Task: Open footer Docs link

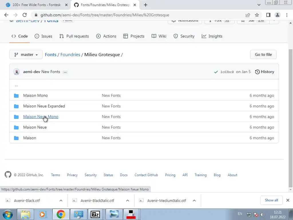Action: click(x=124, y=175)
